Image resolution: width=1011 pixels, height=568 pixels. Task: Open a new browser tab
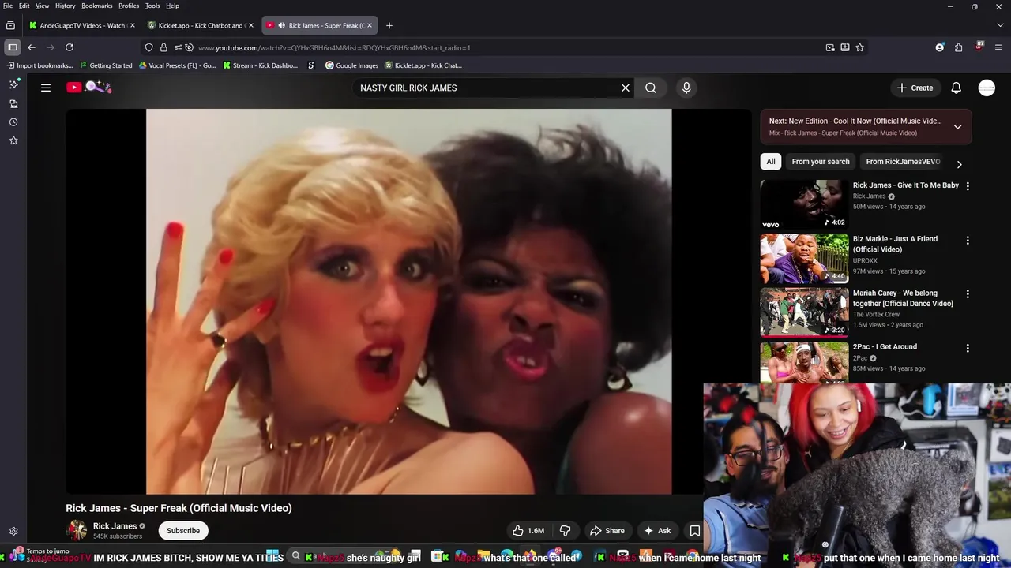[389, 25]
